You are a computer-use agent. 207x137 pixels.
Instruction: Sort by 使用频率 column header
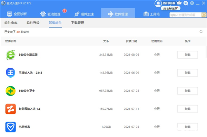157,41
